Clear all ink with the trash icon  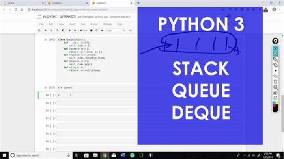[x=275, y=82]
